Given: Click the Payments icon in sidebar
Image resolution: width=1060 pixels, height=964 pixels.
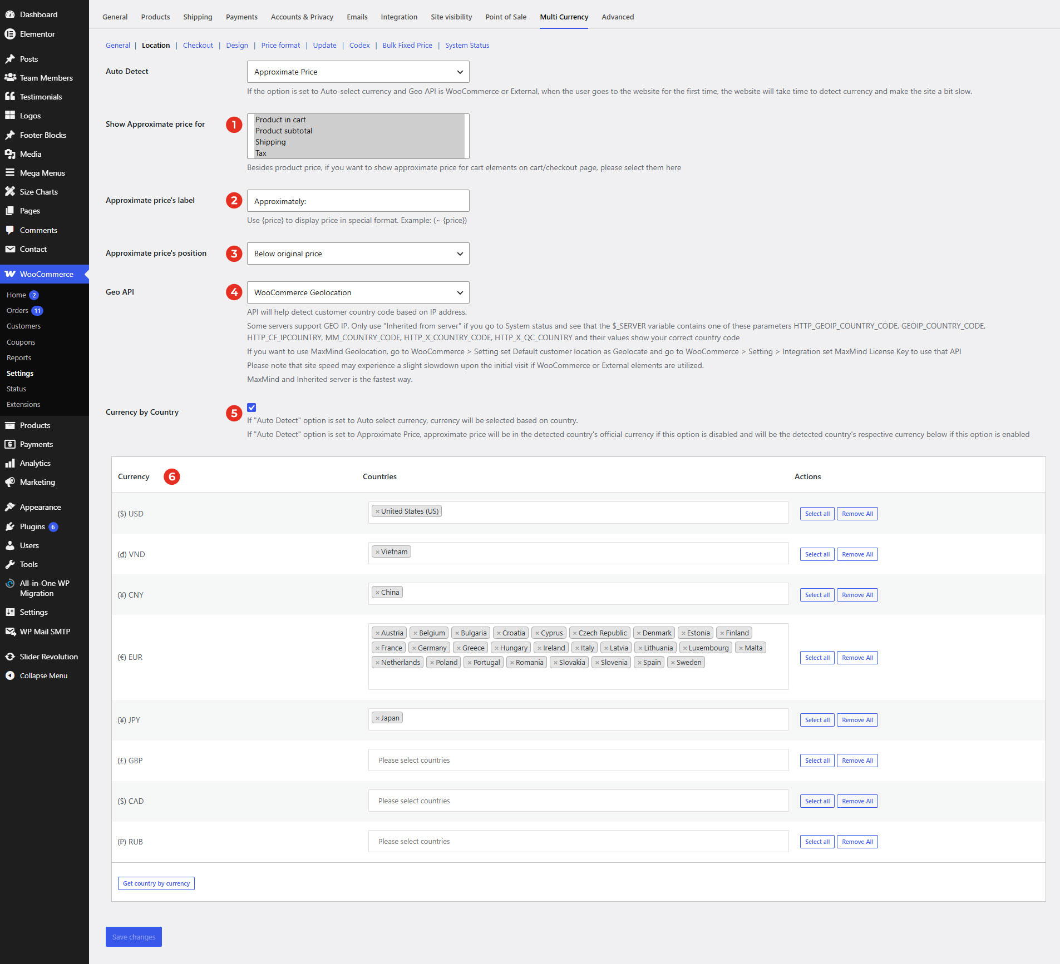Looking at the screenshot, I should point(10,444).
